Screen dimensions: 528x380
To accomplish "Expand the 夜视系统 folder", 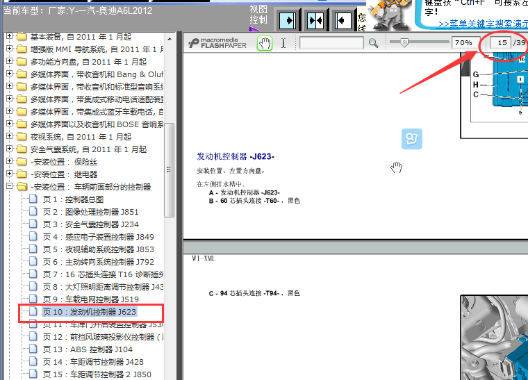I will 10,136.
